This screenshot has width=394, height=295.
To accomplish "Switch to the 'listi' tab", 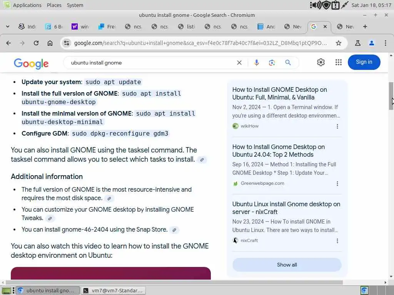I will (187, 27).
